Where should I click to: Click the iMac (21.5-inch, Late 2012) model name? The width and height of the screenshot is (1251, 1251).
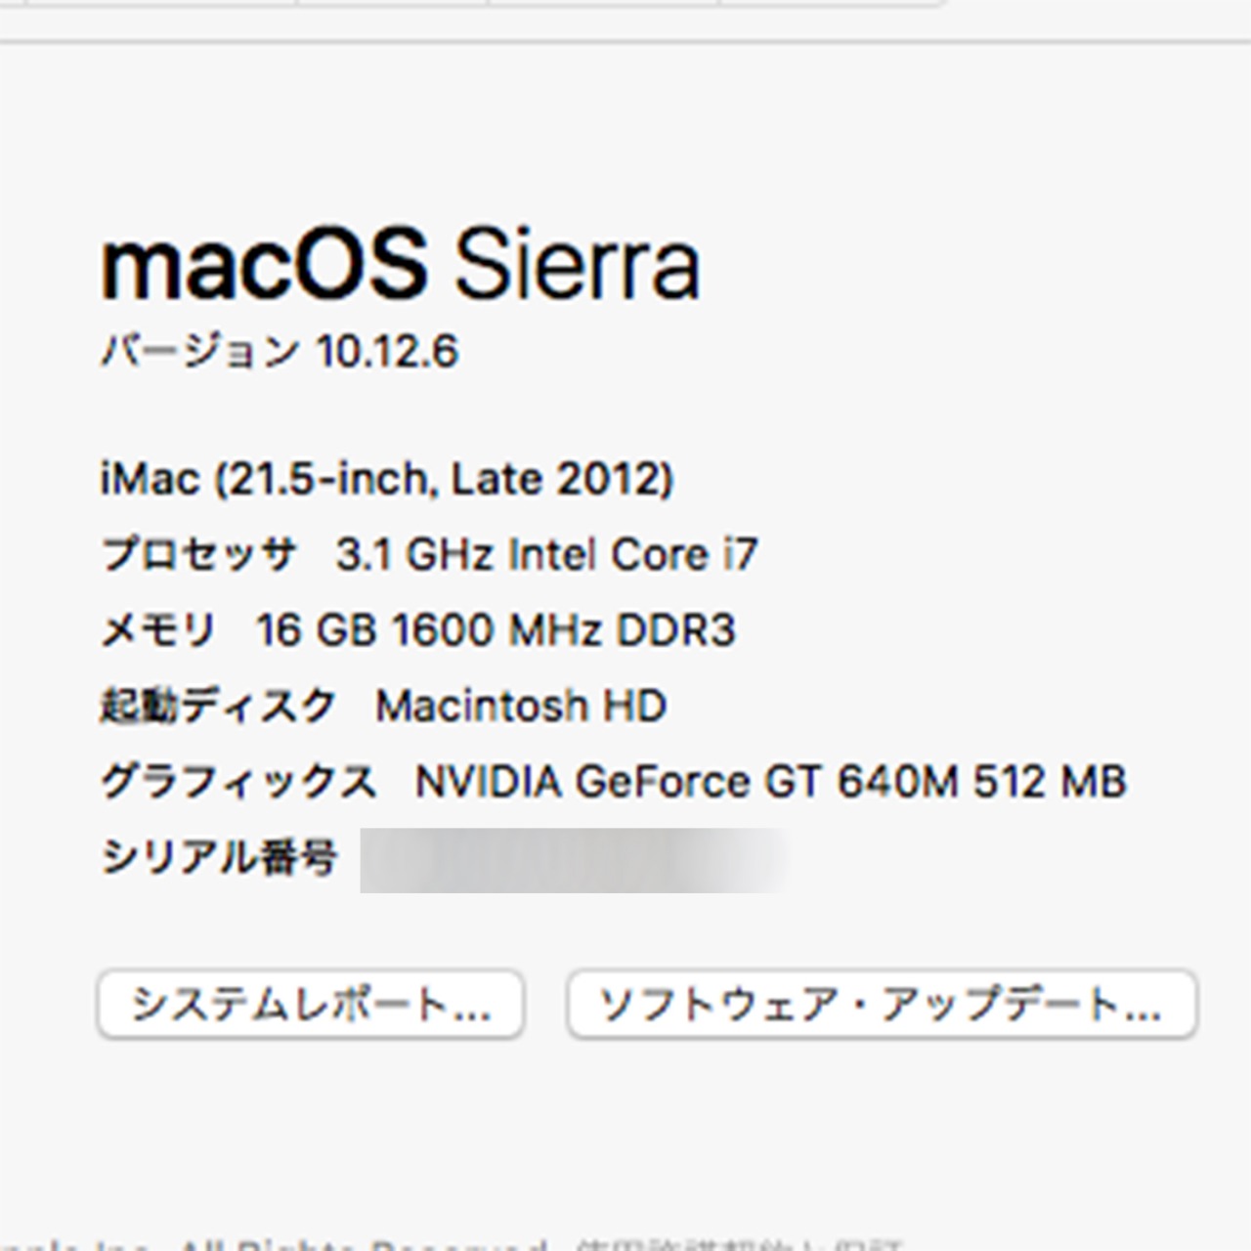(388, 479)
